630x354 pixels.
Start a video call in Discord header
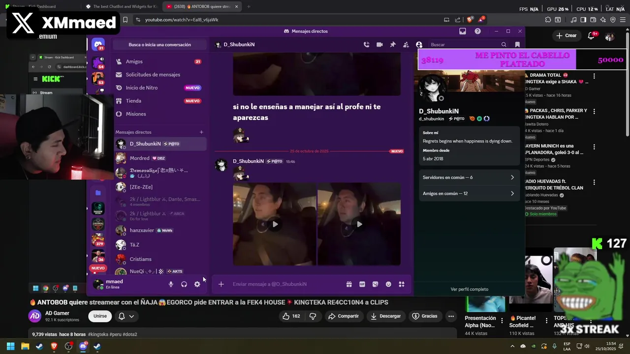[x=379, y=45]
